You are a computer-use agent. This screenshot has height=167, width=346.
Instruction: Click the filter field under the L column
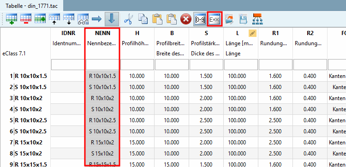pyautogui.click(x=241, y=65)
